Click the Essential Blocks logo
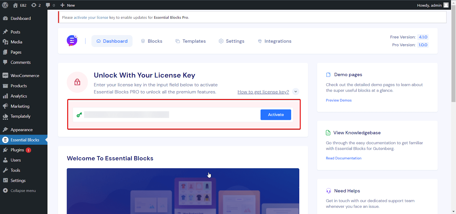 [x=72, y=41]
